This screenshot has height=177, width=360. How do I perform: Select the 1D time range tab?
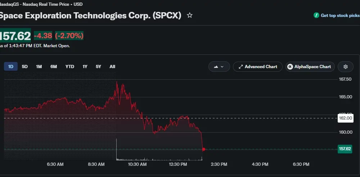pos(11,67)
